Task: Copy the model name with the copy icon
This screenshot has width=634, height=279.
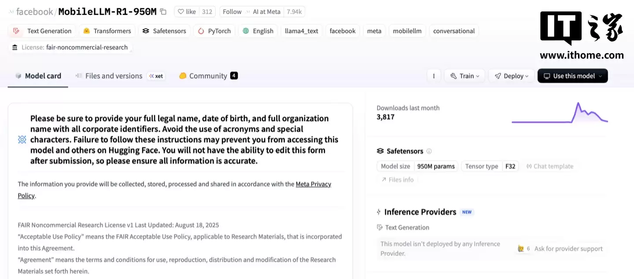Action: point(163,12)
